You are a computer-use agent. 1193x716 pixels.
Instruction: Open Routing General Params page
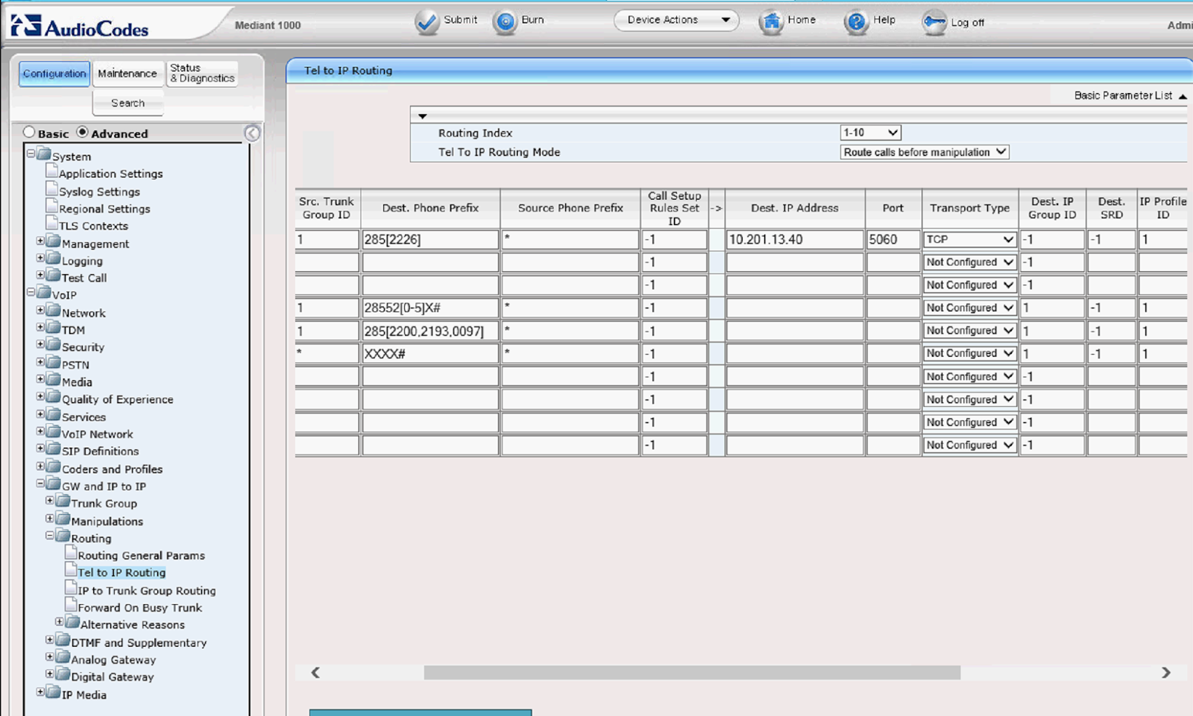pyautogui.click(x=141, y=556)
